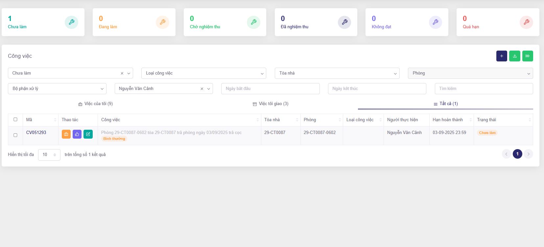Click the plus icon to add task
This screenshot has height=247, width=544.
point(502,56)
